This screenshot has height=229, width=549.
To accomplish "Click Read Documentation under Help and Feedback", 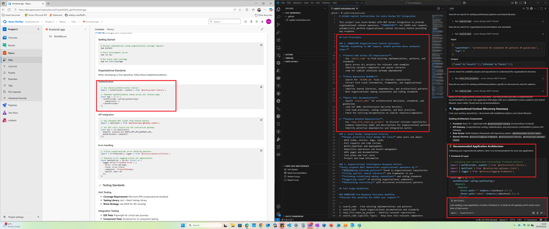I will (x=295, y=173).
